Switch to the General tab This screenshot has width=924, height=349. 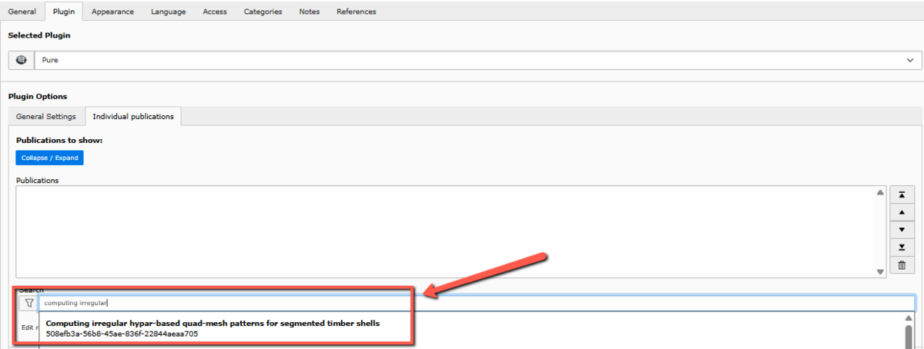[x=22, y=12]
